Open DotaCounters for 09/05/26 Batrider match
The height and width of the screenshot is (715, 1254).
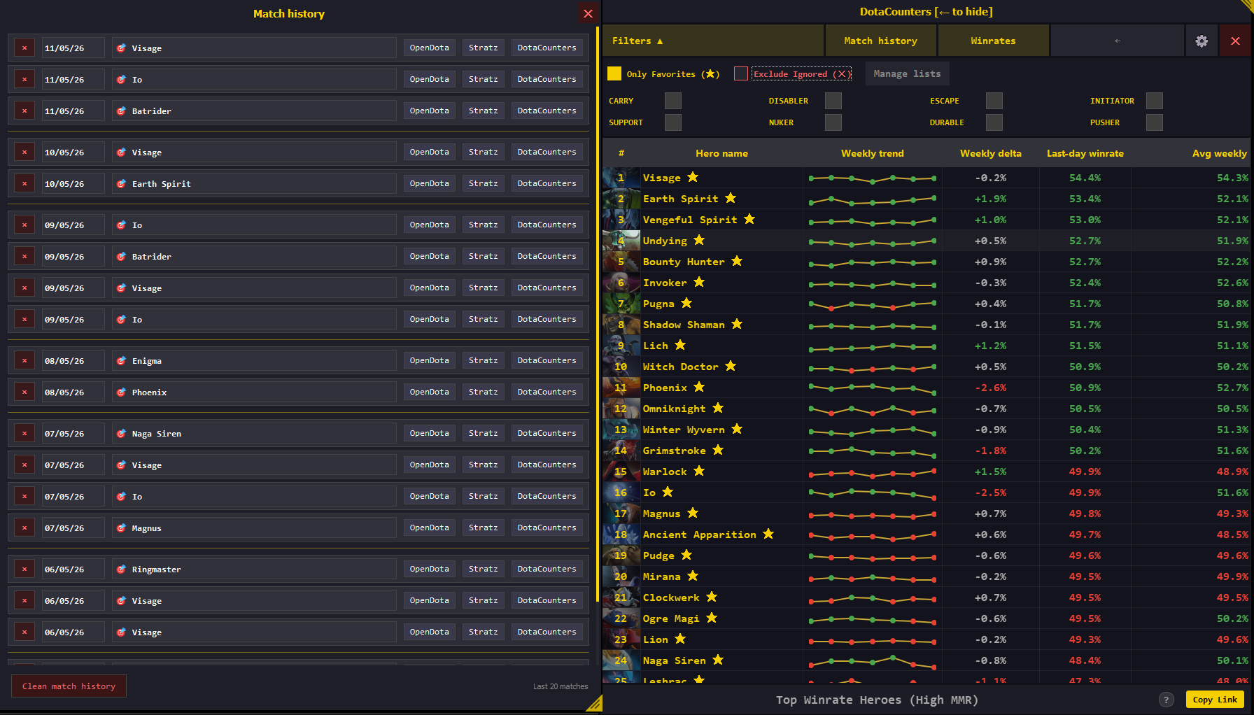[x=547, y=256]
